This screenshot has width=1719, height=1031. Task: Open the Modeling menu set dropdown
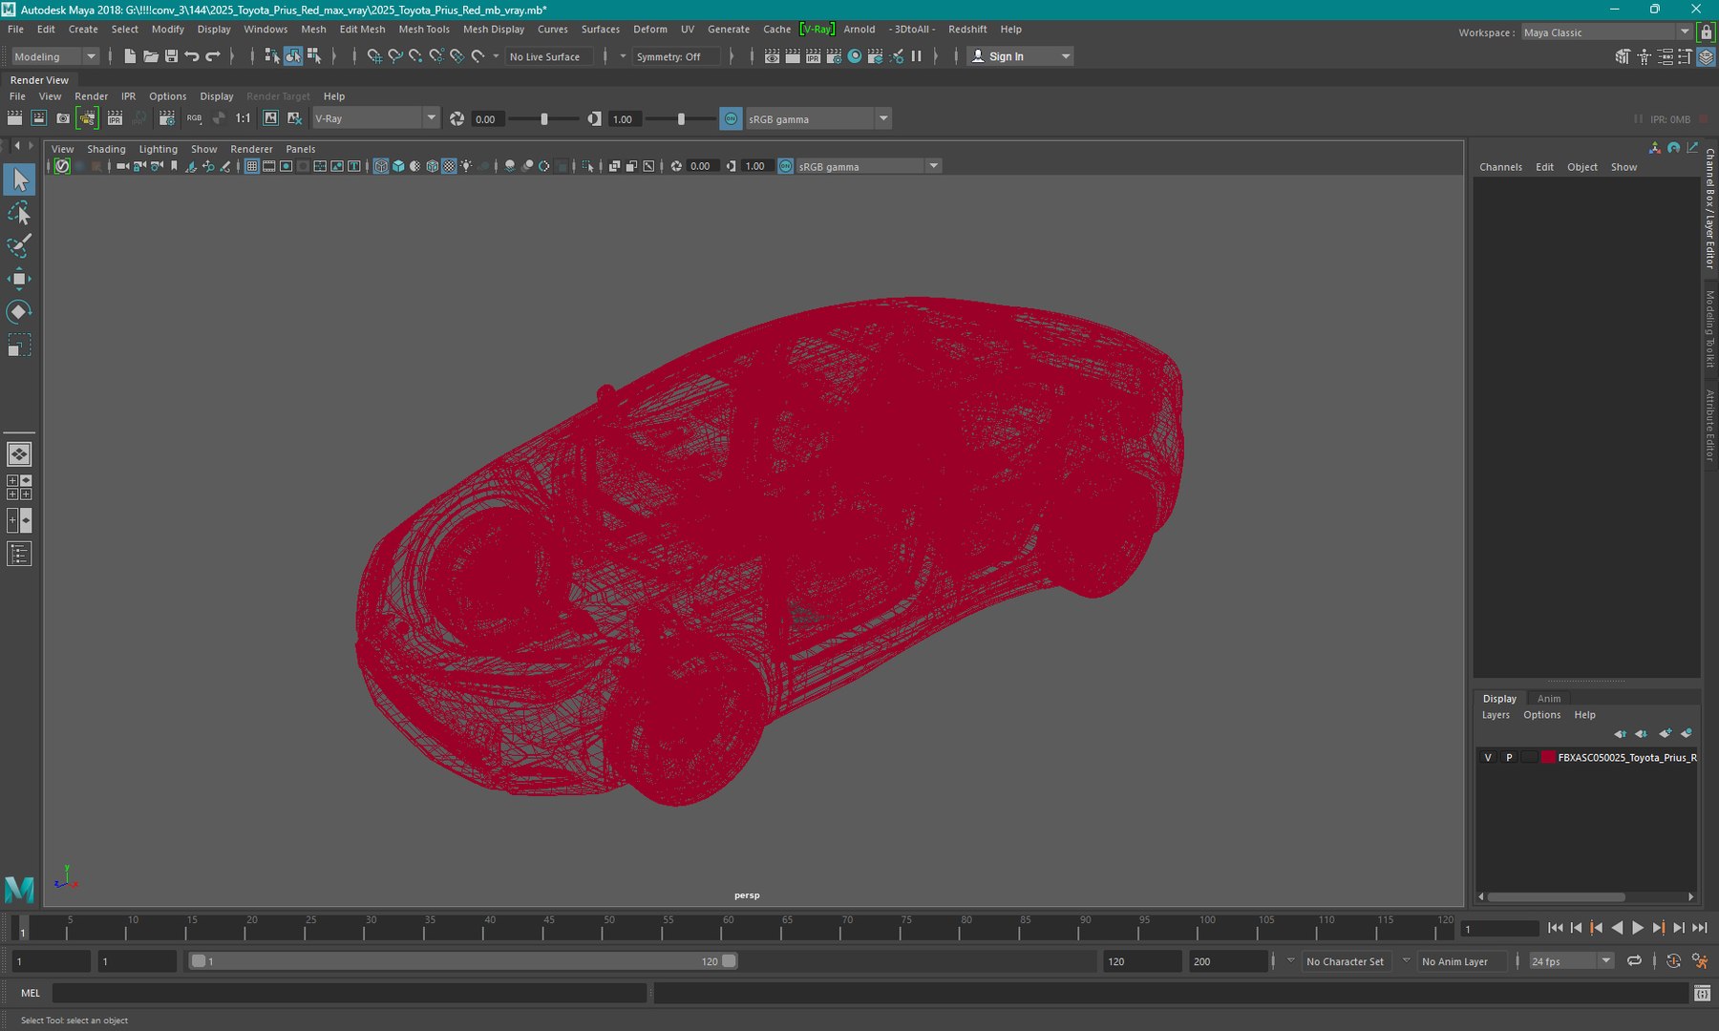(x=53, y=56)
